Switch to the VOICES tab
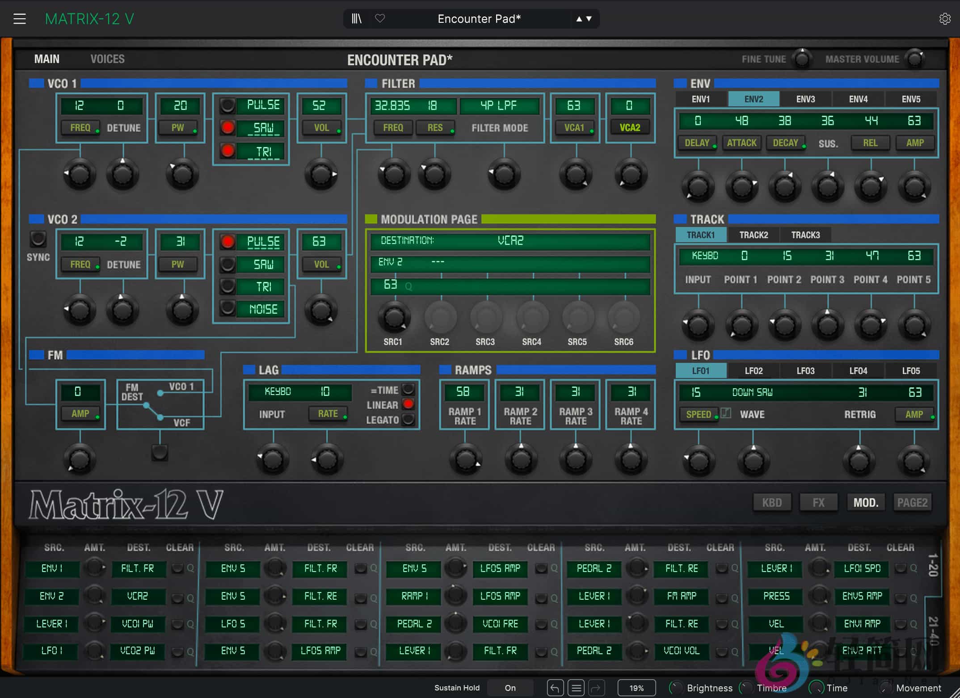960x698 pixels. coord(107,59)
